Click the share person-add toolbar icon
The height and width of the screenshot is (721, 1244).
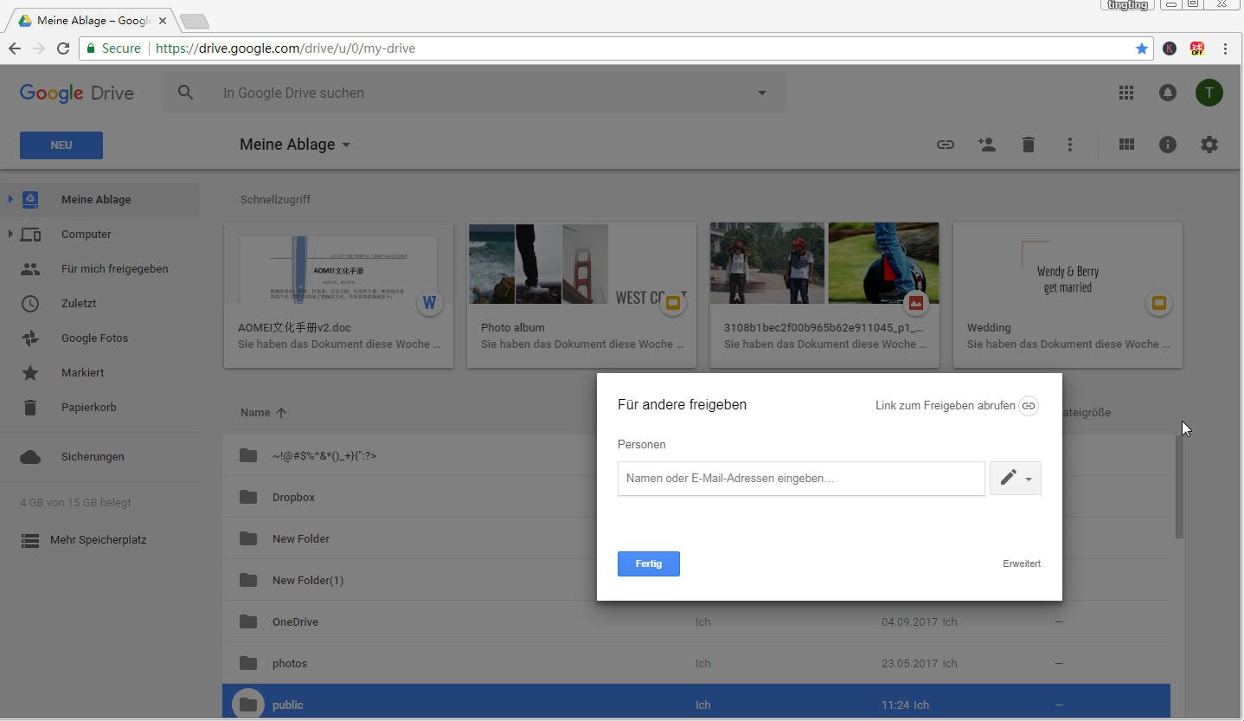coord(987,145)
